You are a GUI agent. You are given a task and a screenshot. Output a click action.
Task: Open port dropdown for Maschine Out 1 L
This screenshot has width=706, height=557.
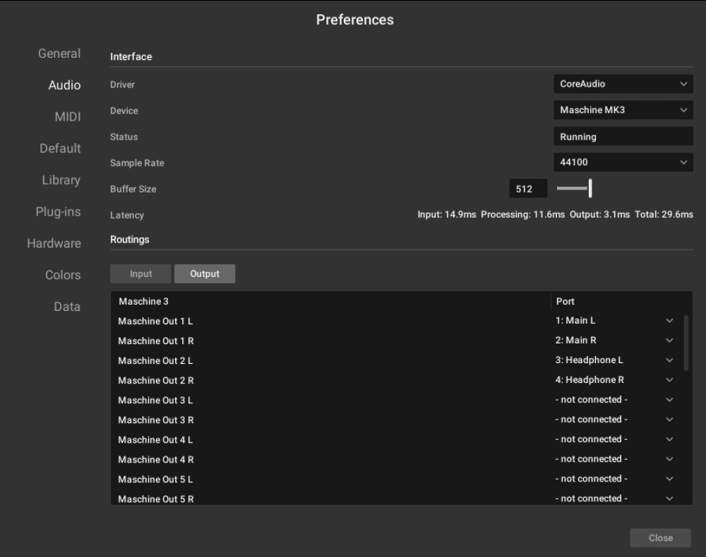614,321
